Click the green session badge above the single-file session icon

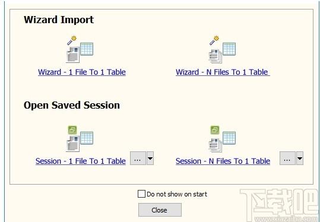tap(72, 130)
